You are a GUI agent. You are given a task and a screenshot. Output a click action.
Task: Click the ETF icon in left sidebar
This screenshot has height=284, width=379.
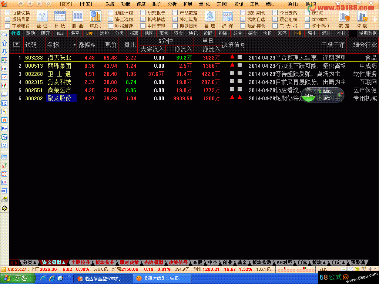[x=4, y=183]
